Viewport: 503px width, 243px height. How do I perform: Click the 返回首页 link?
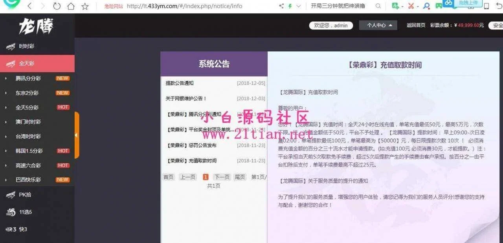416,26
